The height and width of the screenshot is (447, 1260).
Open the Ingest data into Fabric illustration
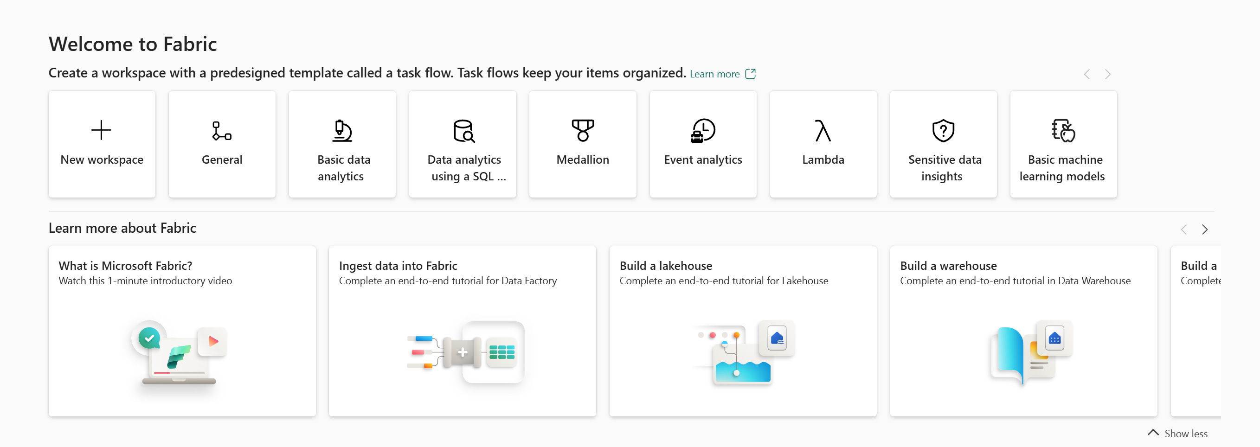tap(466, 353)
